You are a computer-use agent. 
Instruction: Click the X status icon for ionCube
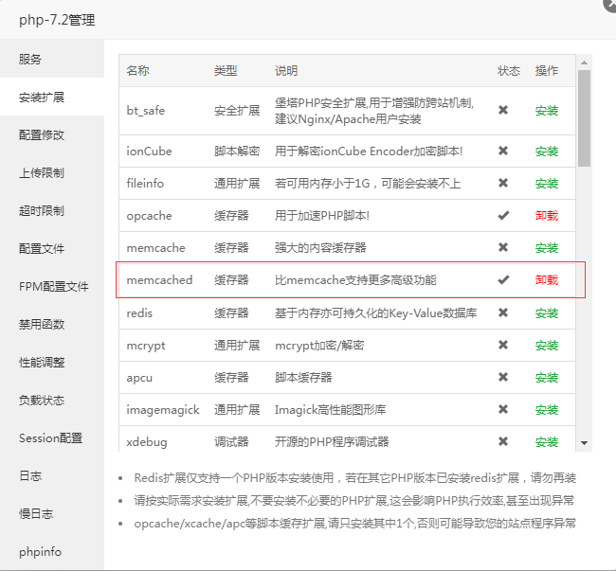coord(503,151)
